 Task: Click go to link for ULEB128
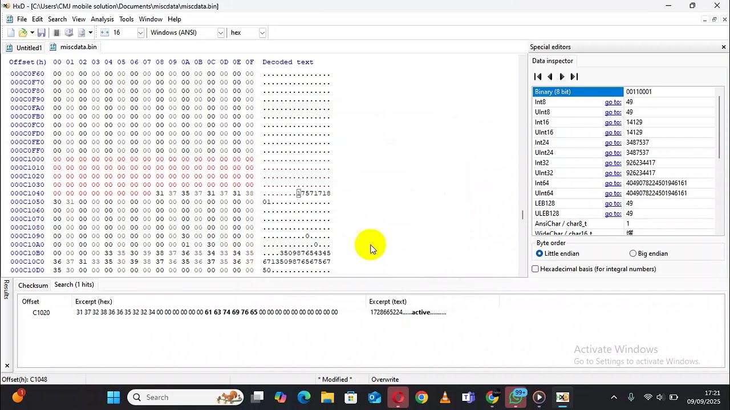pos(613,214)
